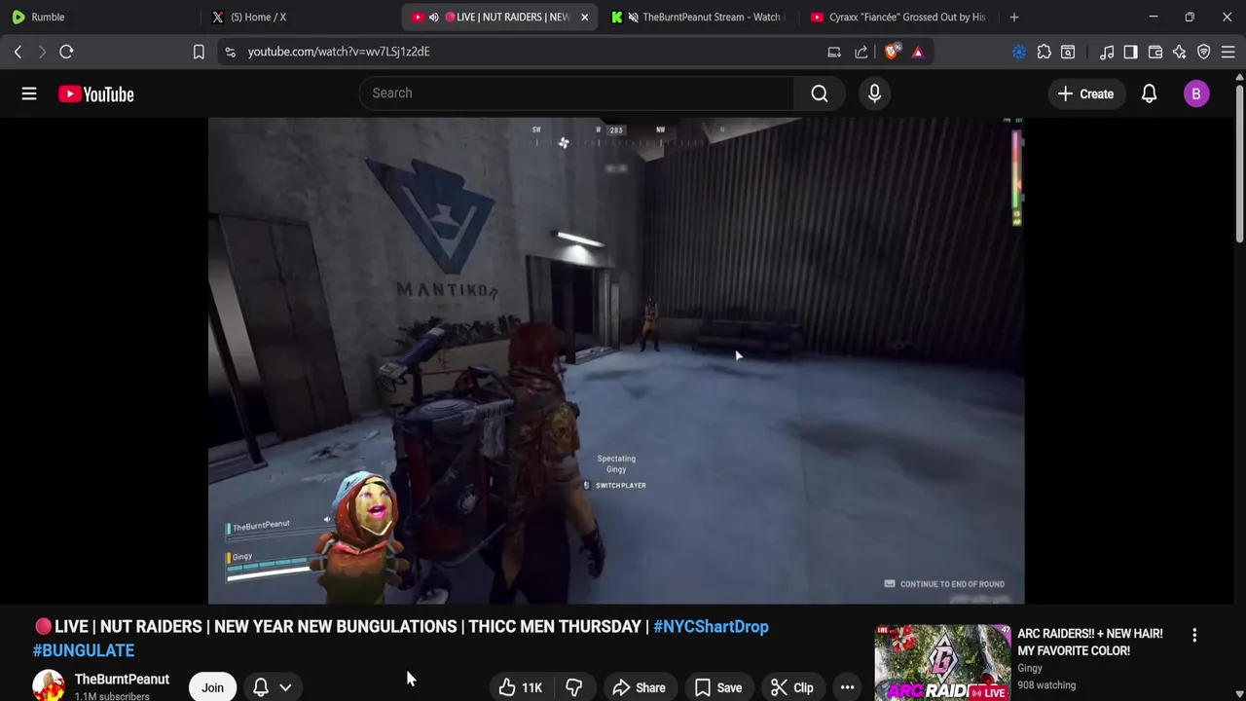
Task: Start voice search with microphone icon
Action: 874,93
